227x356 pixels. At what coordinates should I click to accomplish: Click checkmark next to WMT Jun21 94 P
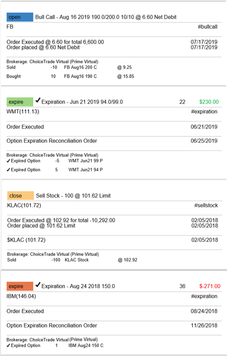coord(8,170)
